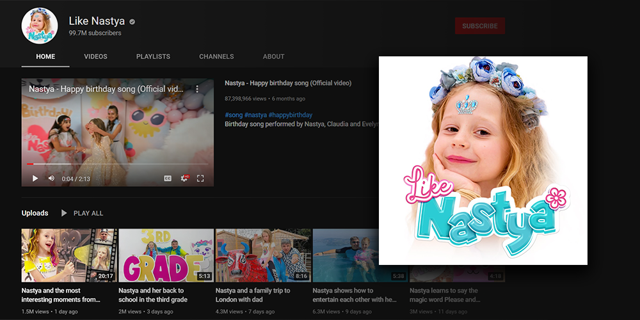
Task: Toggle closed captions on the video
Action: pyautogui.click(x=167, y=179)
